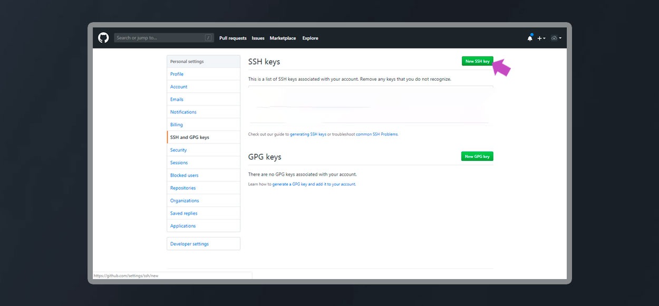The width and height of the screenshot is (659, 306).
Task: Open Emails settings page
Action: click(203, 99)
